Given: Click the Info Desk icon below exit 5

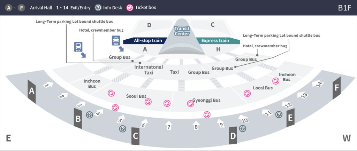Looking at the screenshot, I should click(123, 129).
